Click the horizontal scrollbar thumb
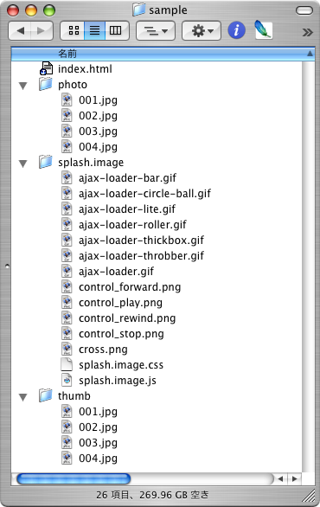Viewport: 320px width, 507px height. point(74,478)
